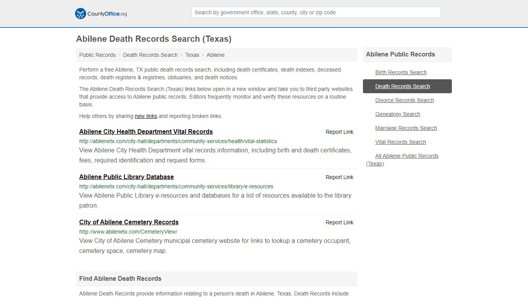This screenshot has width=528, height=297.
Task: Open the Texas breadcrumb link
Action: [192, 55]
